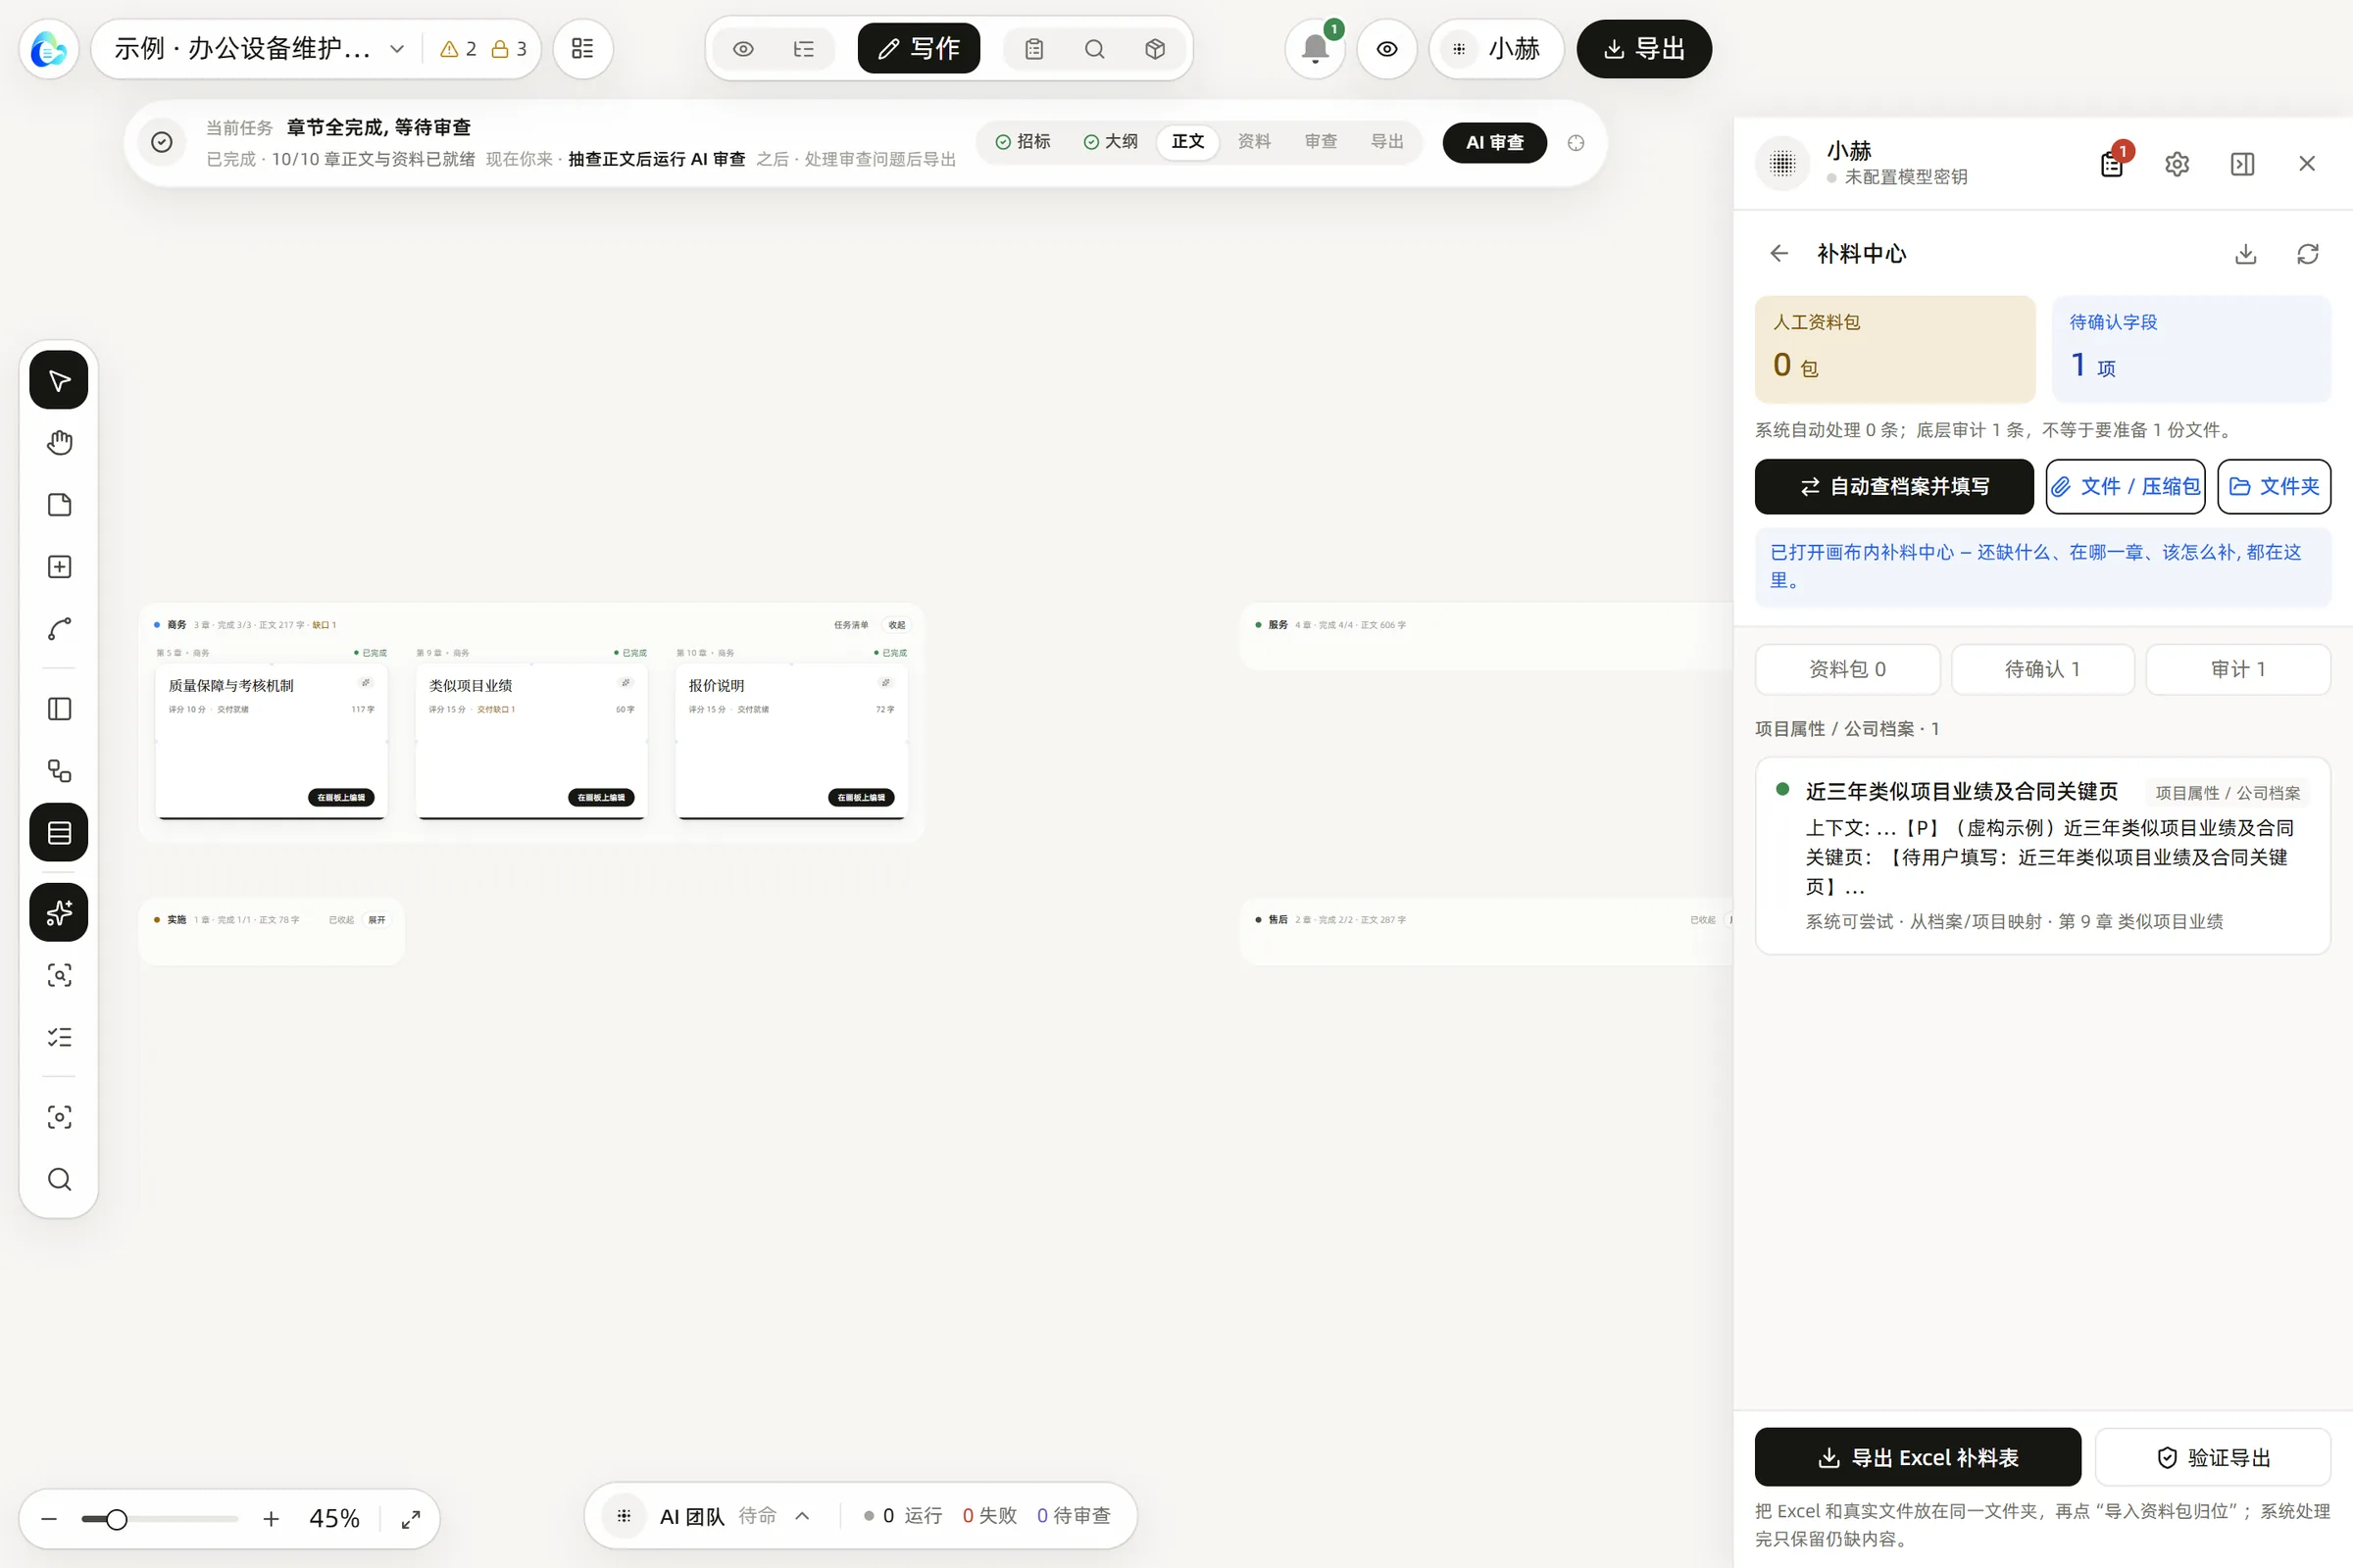Select the 大纲 stage step
This screenshot has height=1568, width=2353.
[1111, 142]
